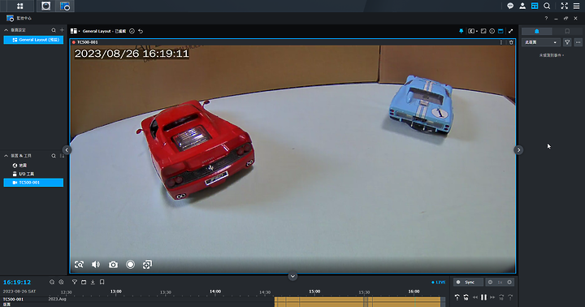The width and height of the screenshot is (585, 307).
Task: Open more options in the alert panel
Action: [578, 42]
